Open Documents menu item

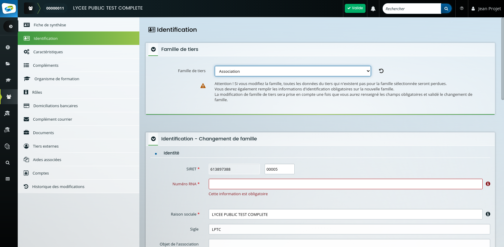79,133
